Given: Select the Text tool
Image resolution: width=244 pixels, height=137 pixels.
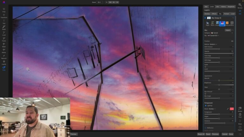Looking at the screenshot, I should point(4,22).
